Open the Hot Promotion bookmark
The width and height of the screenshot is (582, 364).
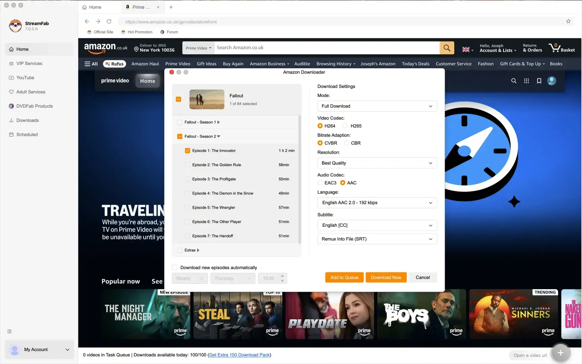tap(137, 32)
